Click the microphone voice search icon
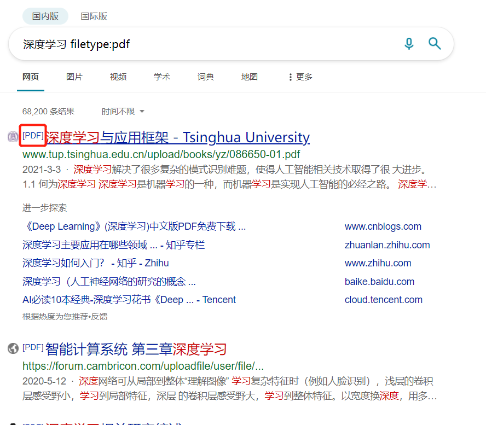 (409, 44)
